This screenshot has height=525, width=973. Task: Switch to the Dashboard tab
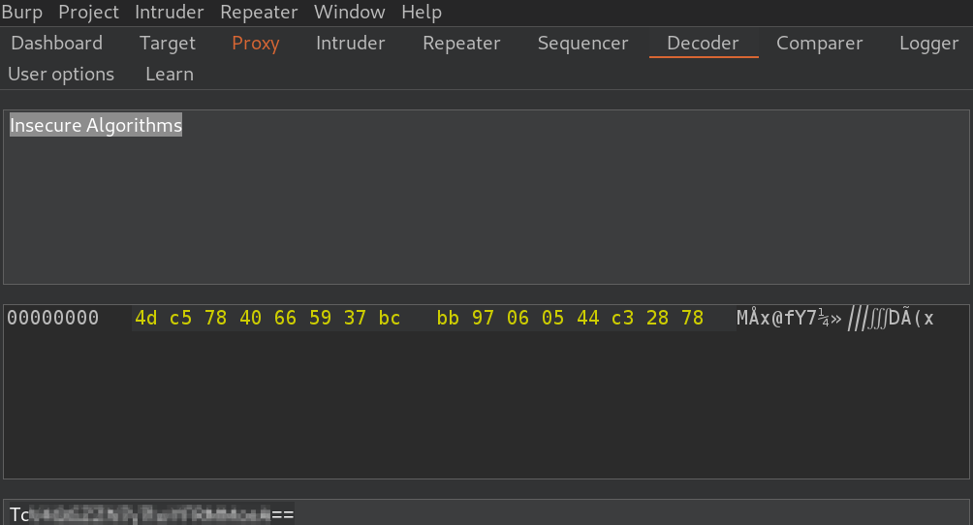[56, 43]
